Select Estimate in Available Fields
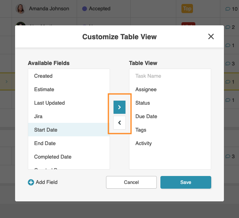This screenshot has width=239, height=218. click(44, 90)
